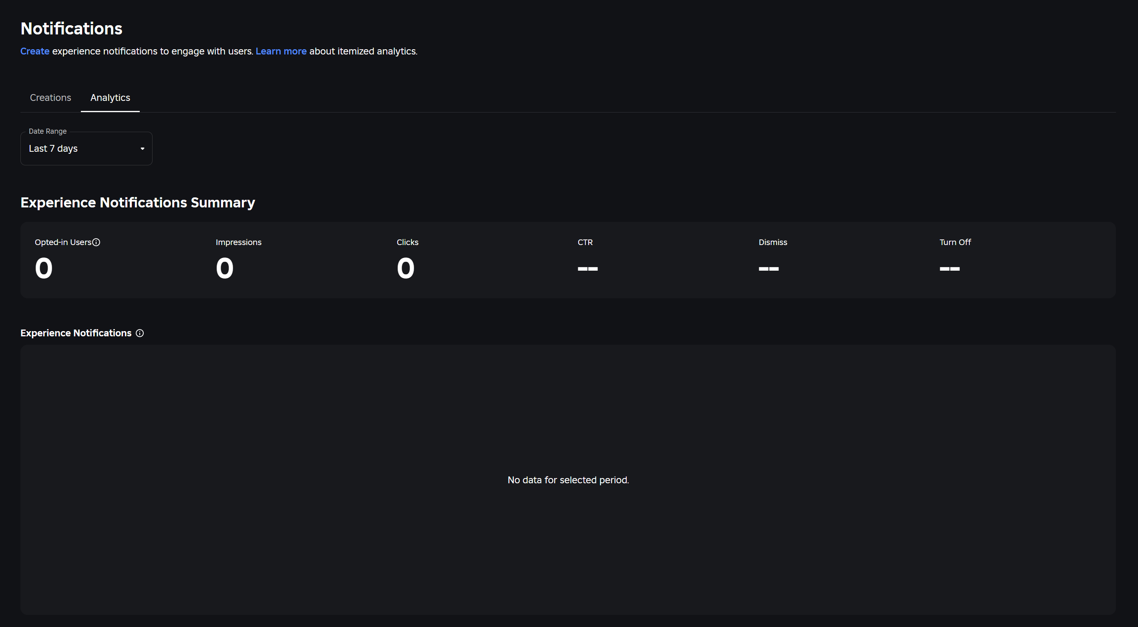Click the CTR metric label

[x=585, y=242]
